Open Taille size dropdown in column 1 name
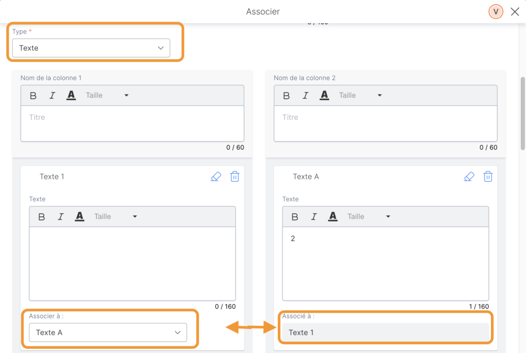This screenshot has width=526, height=353. coord(107,96)
